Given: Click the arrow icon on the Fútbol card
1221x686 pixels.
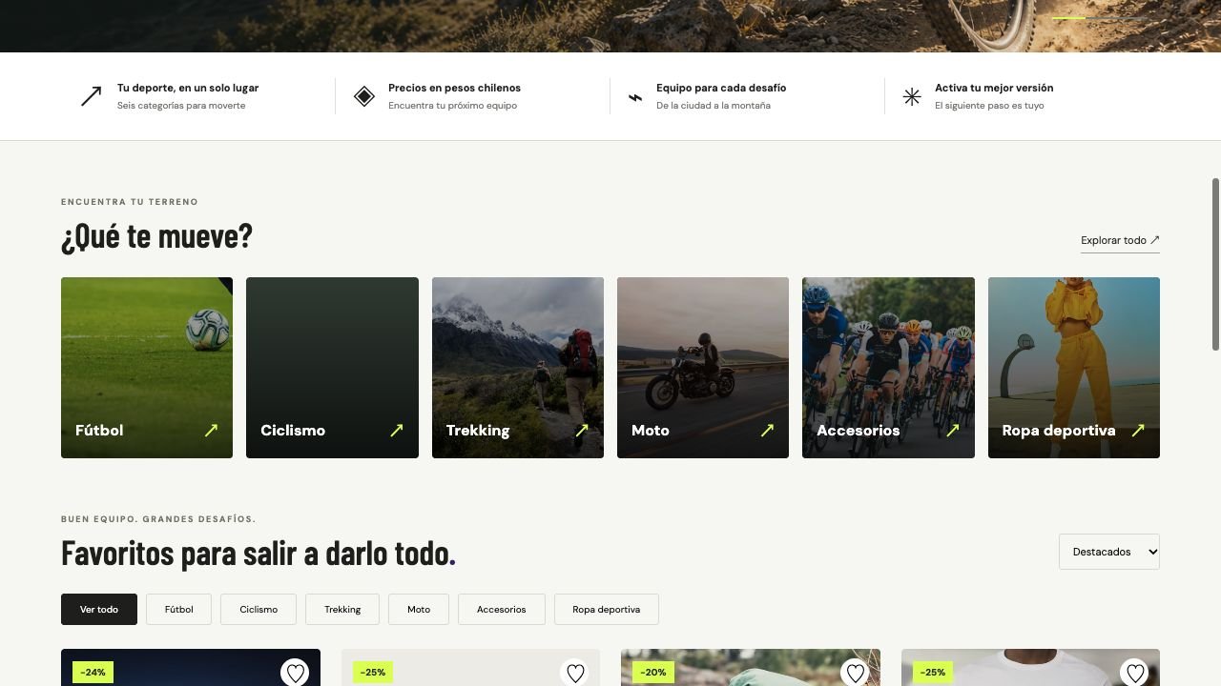Looking at the screenshot, I should [x=211, y=431].
